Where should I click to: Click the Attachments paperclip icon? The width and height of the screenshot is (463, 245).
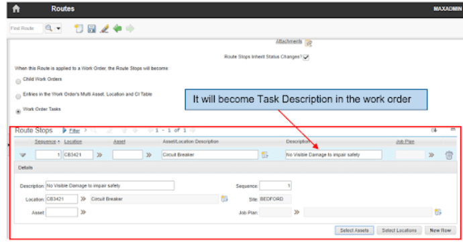(x=308, y=43)
